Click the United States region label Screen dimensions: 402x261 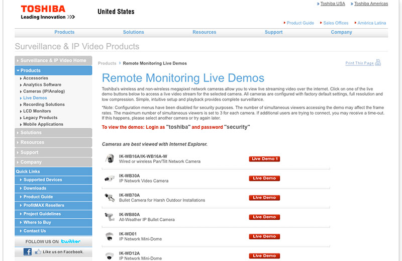coord(116,12)
